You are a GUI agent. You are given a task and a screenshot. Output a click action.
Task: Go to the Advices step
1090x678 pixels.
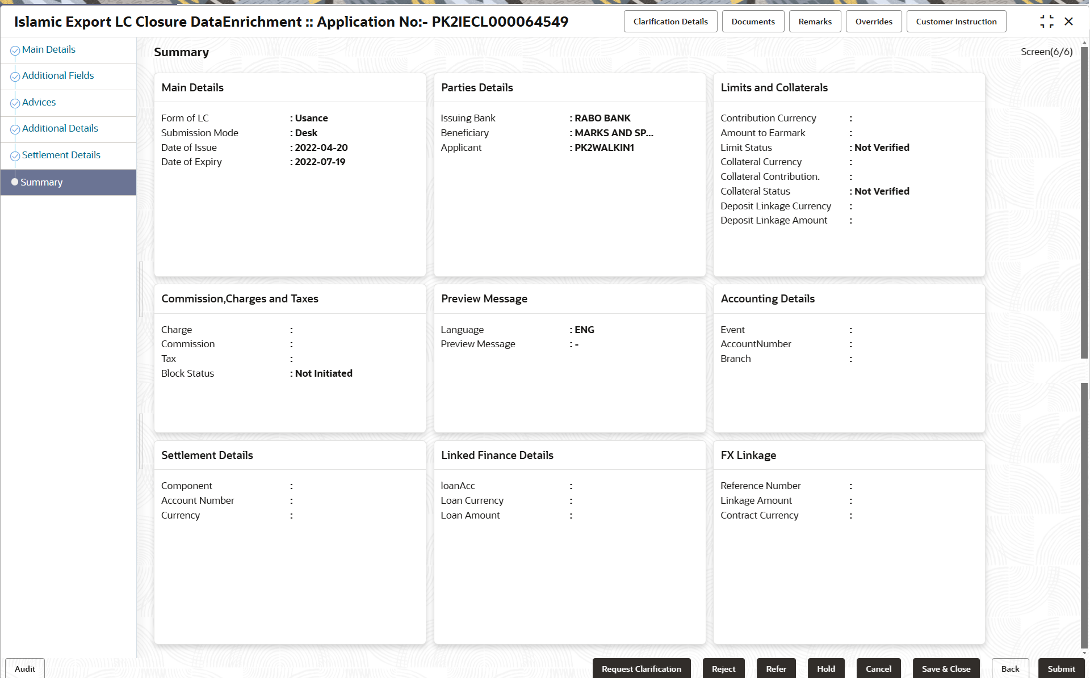pyautogui.click(x=39, y=102)
